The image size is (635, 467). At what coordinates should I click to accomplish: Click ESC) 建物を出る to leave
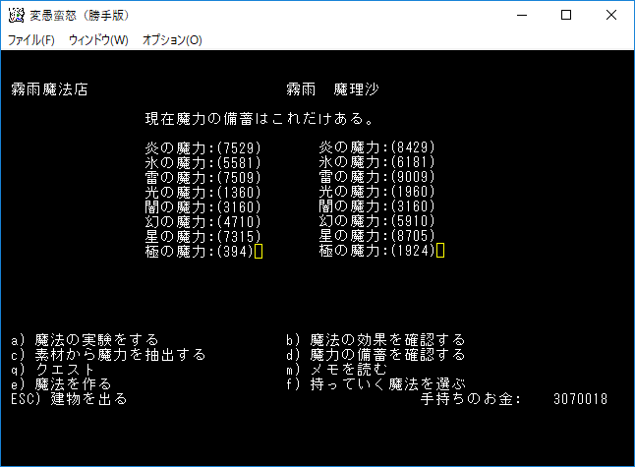pos(69,399)
